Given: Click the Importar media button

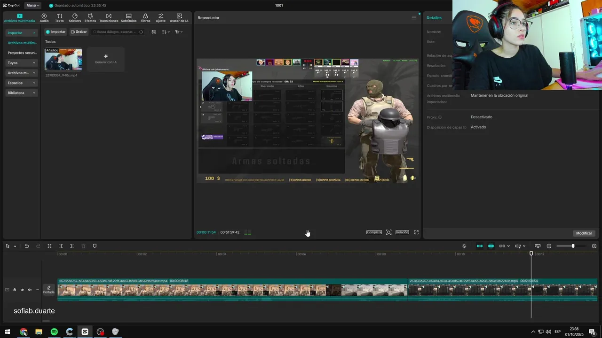Looking at the screenshot, I should (55, 32).
